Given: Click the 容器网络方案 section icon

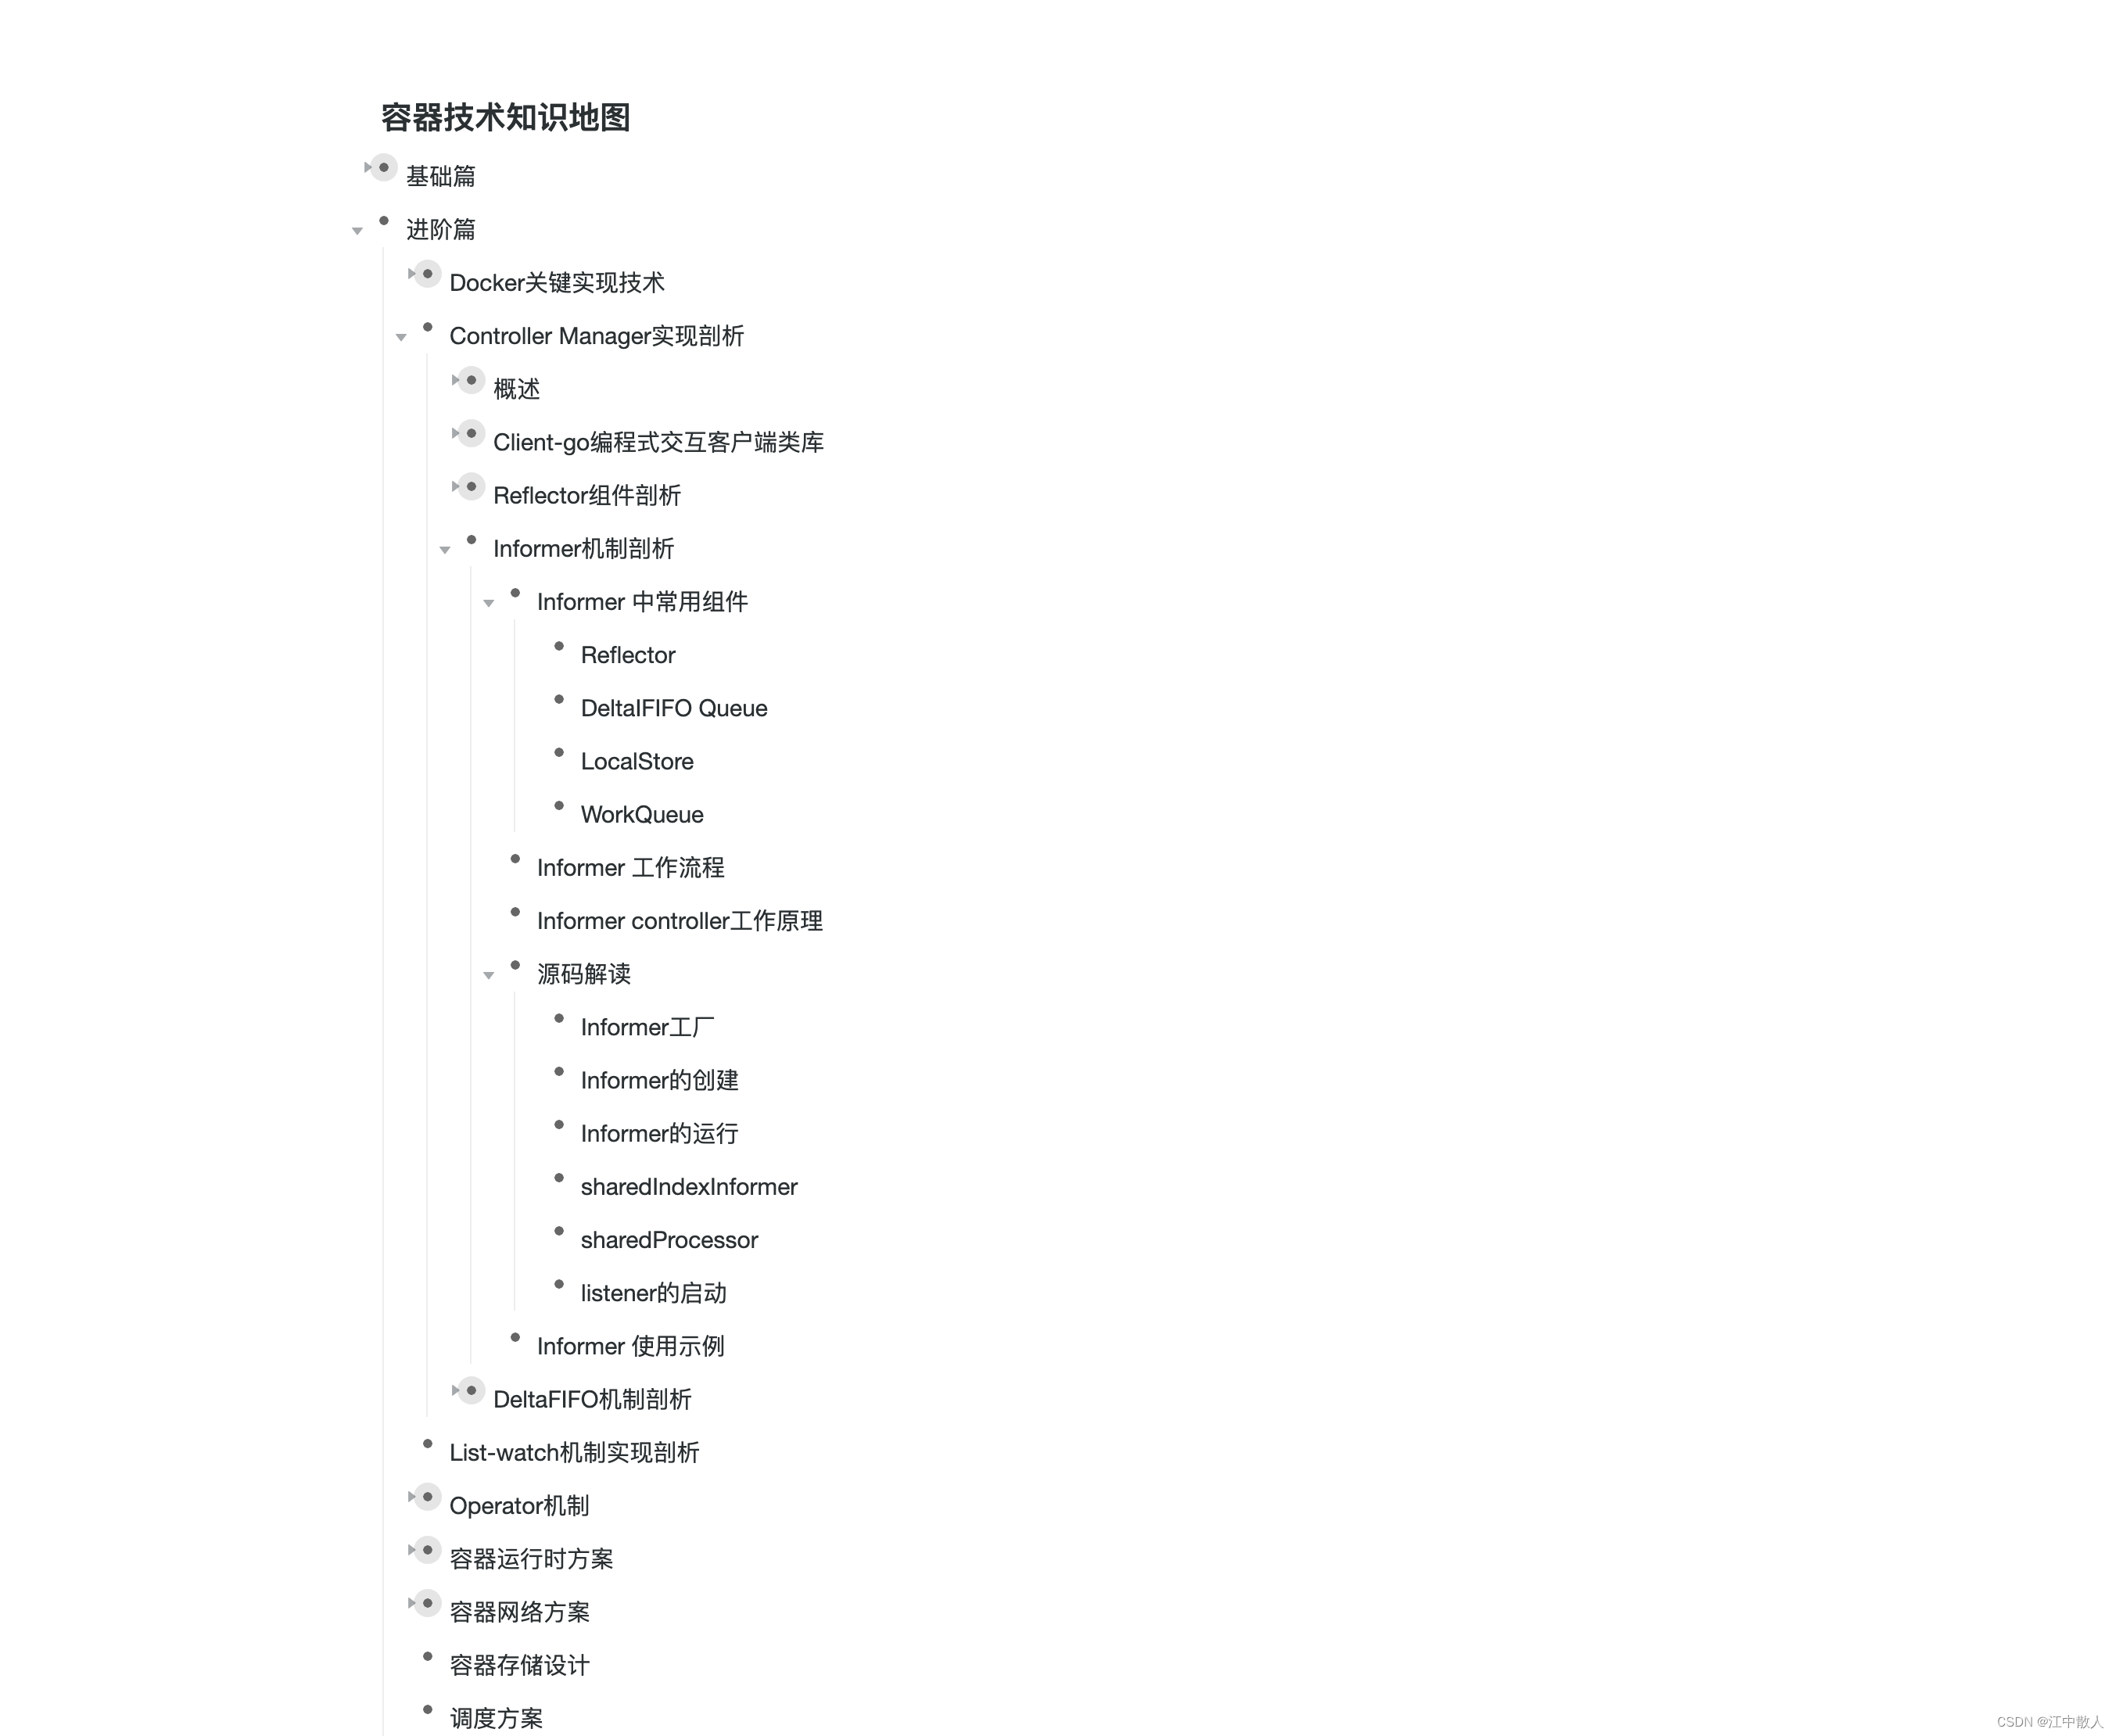Looking at the screenshot, I should coord(421,1609).
